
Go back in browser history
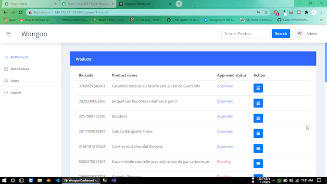point(5,13)
